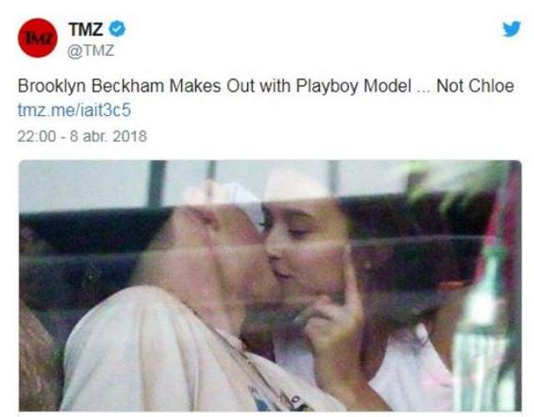
Task: Open the embedded kissing photo
Action: [270, 285]
